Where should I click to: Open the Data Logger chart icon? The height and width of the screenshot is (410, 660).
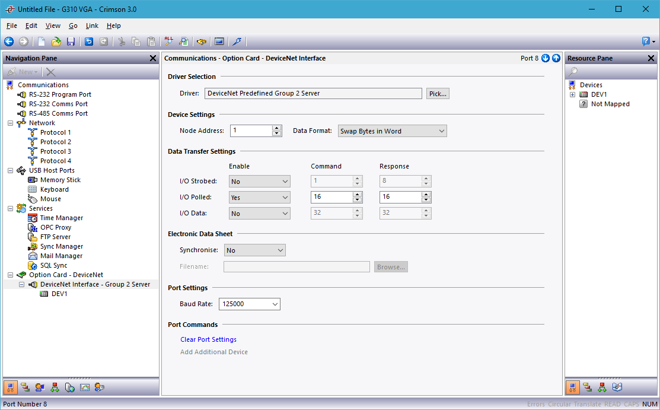85,387
